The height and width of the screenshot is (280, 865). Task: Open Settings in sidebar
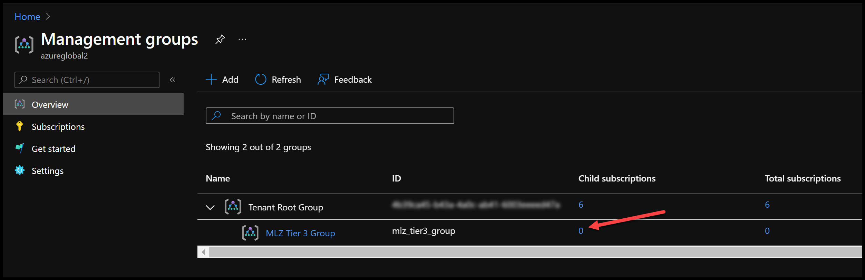pyautogui.click(x=48, y=171)
